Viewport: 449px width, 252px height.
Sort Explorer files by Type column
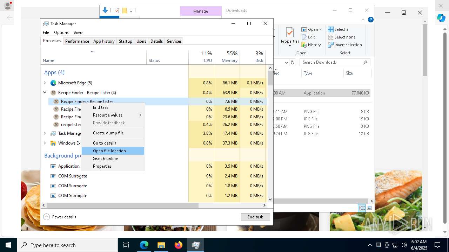pos(322,73)
